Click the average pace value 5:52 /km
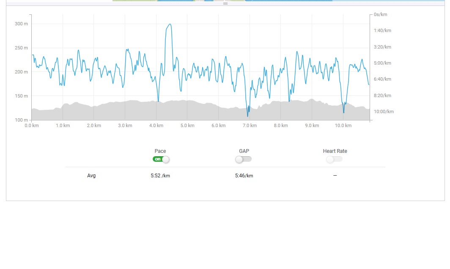The width and height of the screenshot is (450, 269). (160, 176)
